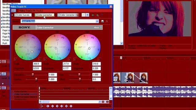
Task: Click the Sony logo button
Action: click(24, 28)
